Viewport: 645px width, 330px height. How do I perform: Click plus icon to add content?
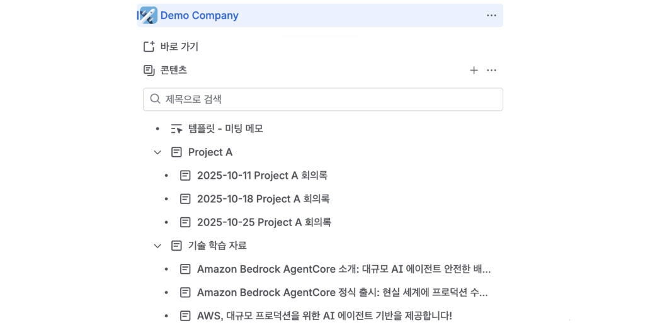(x=474, y=70)
